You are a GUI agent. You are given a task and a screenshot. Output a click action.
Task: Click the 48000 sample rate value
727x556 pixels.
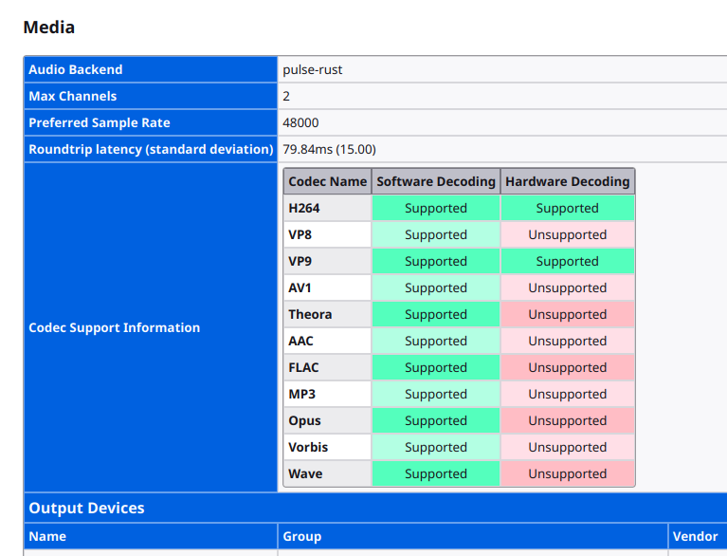pyautogui.click(x=300, y=122)
